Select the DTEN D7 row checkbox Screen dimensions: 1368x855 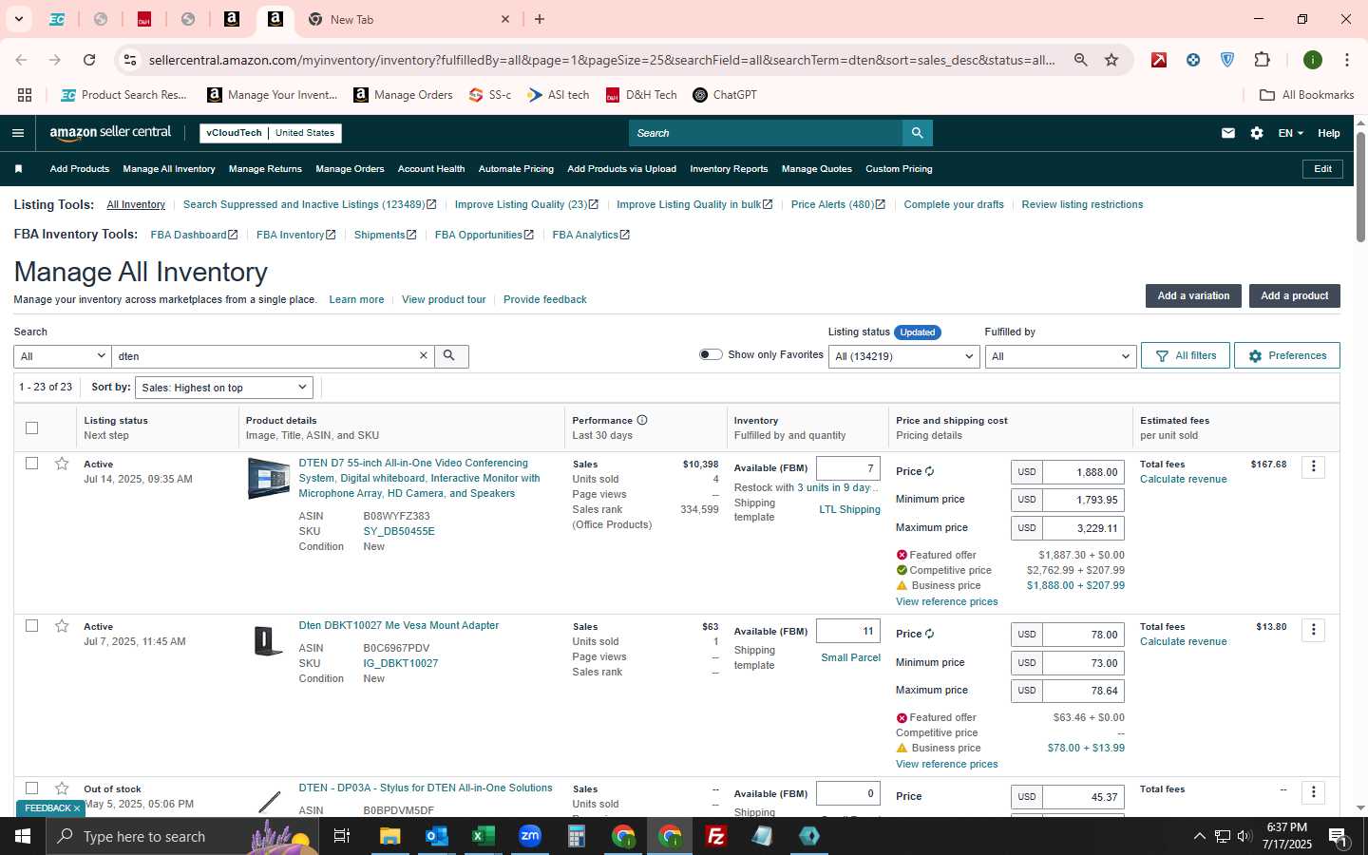[31, 464]
